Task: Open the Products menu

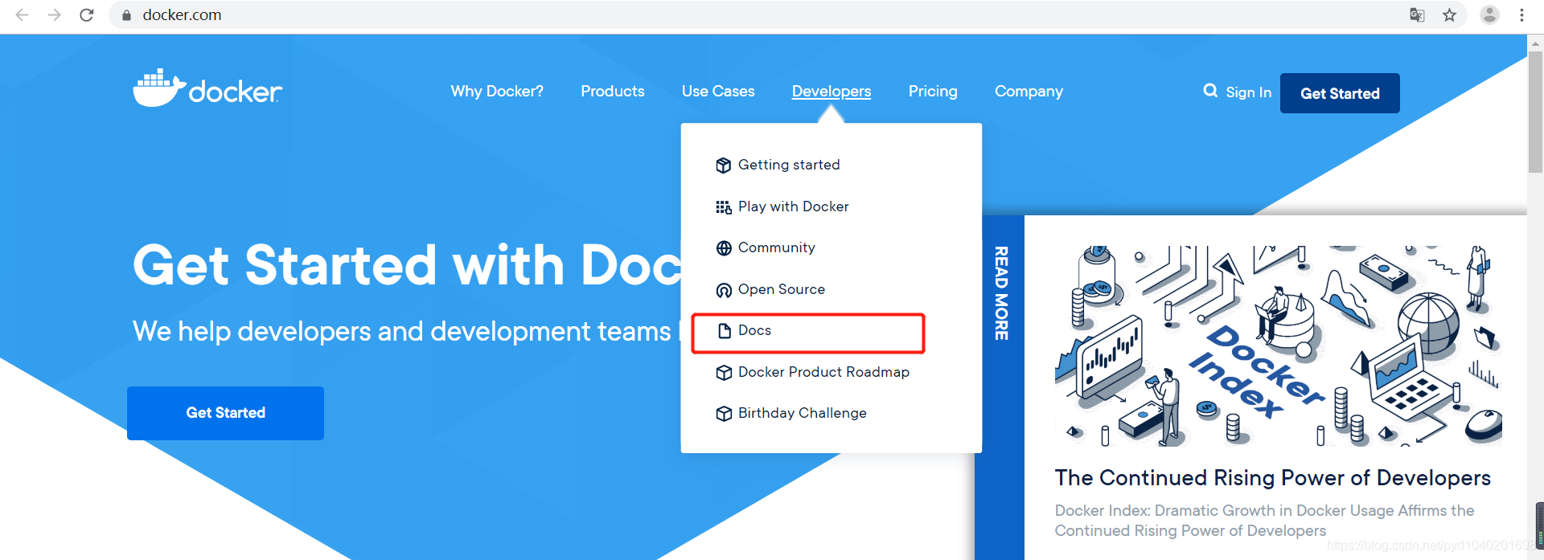Action: (x=613, y=92)
